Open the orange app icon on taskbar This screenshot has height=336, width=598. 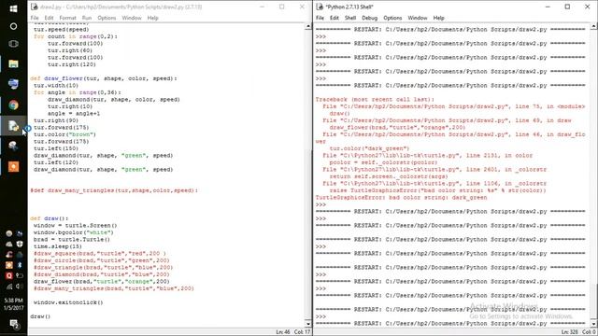13,166
